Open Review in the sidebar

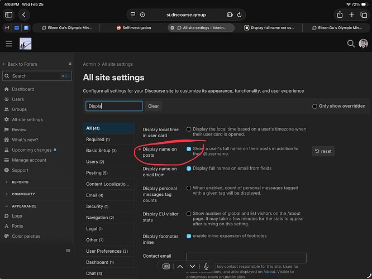pos(19,129)
